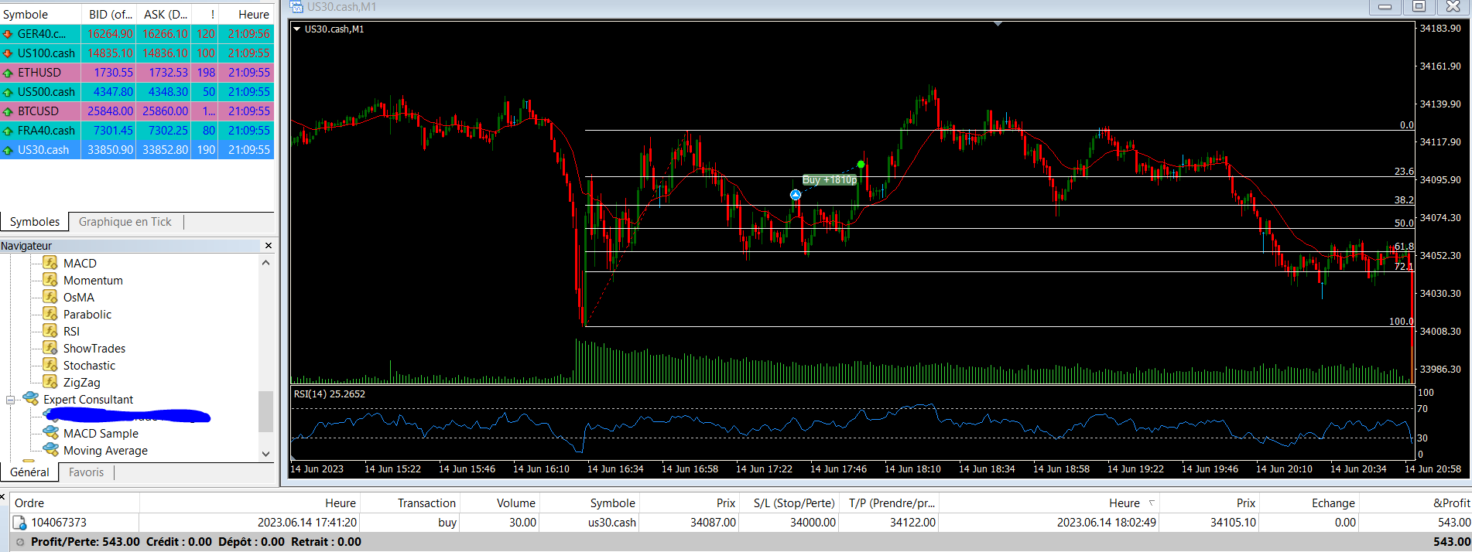Sort history by &Profit column
Screen dimensions: 1472x552
[x=1416, y=503]
